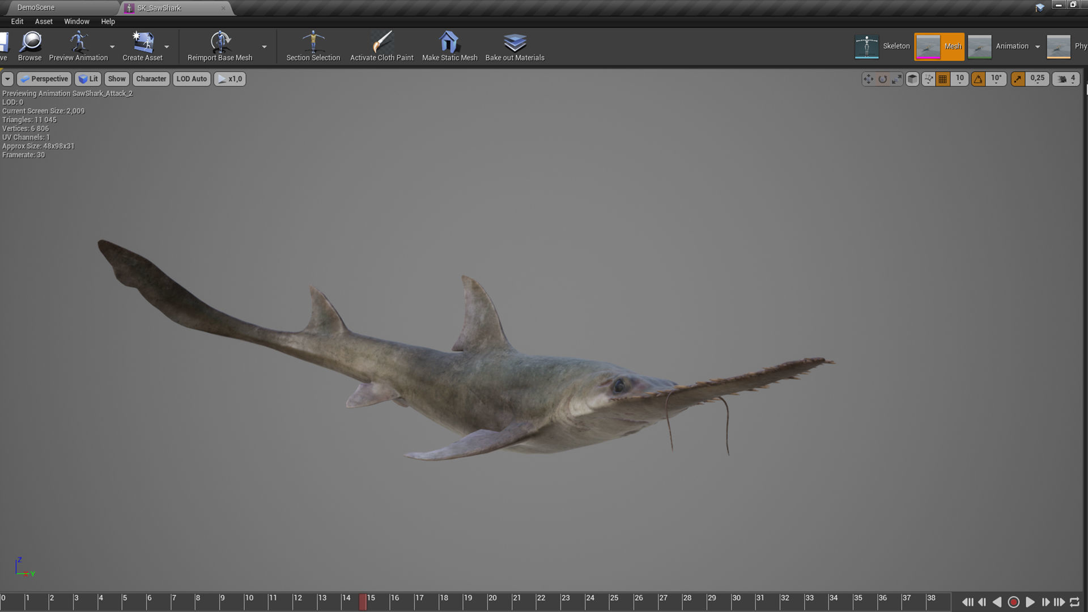This screenshot has height=612, width=1088.
Task: Switch to the DemoScene tab
Action: [x=36, y=7]
